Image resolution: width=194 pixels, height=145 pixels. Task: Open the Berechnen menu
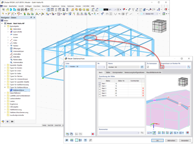(x=46, y=6)
